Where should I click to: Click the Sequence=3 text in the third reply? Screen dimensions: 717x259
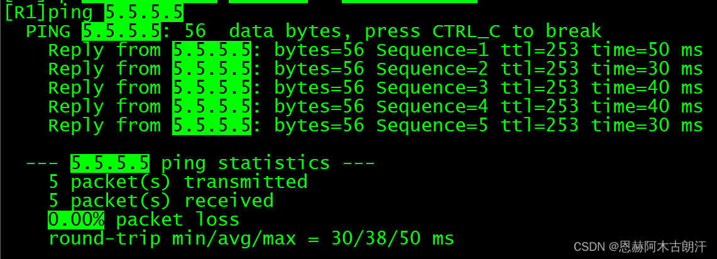pos(432,88)
